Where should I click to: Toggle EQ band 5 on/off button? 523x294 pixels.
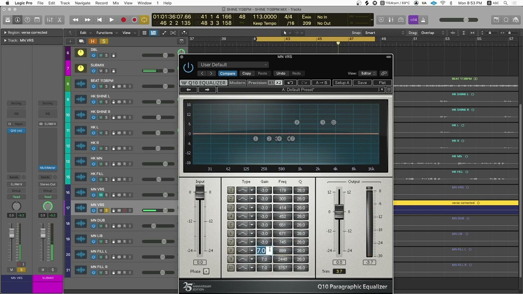pyautogui.click(x=231, y=225)
